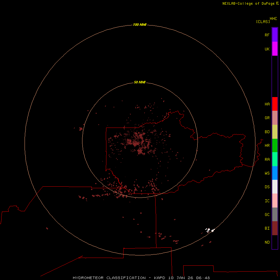The width and height of the screenshot is (280, 280).
Task: Click the RA legend label
Action: pos(267,160)
